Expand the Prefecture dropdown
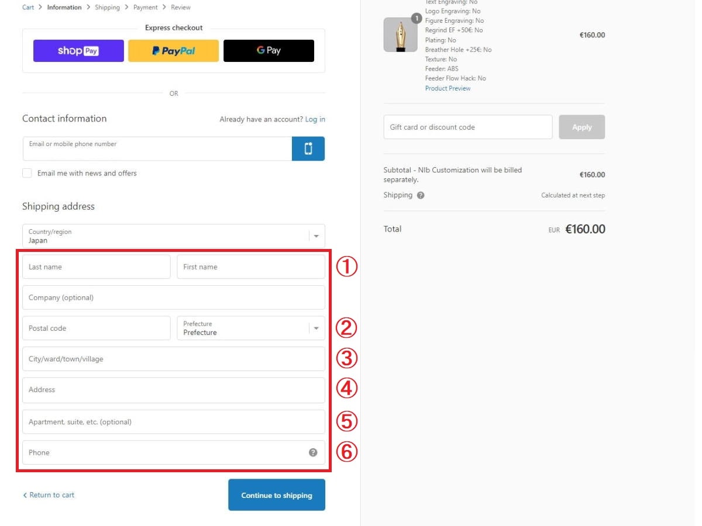The height and width of the screenshot is (526, 702). pyautogui.click(x=251, y=328)
